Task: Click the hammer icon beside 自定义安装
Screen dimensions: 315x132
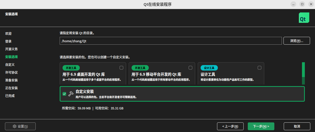Action: 71,94
